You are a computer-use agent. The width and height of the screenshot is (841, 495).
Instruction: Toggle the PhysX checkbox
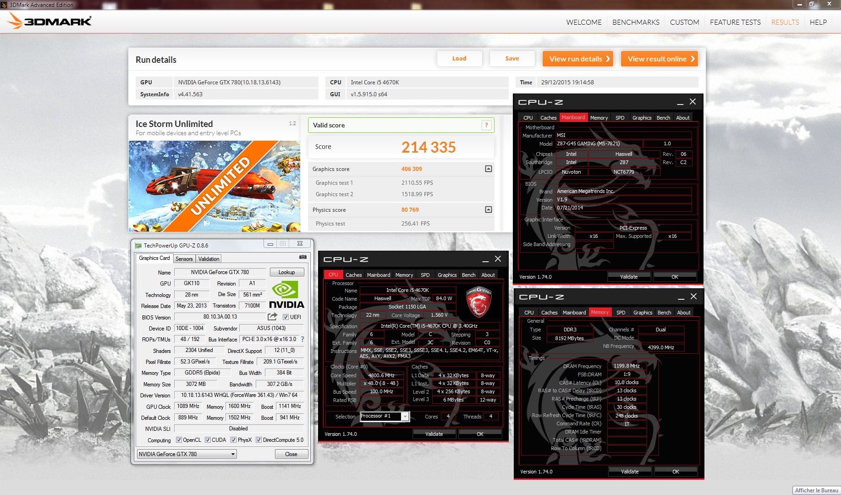233,440
